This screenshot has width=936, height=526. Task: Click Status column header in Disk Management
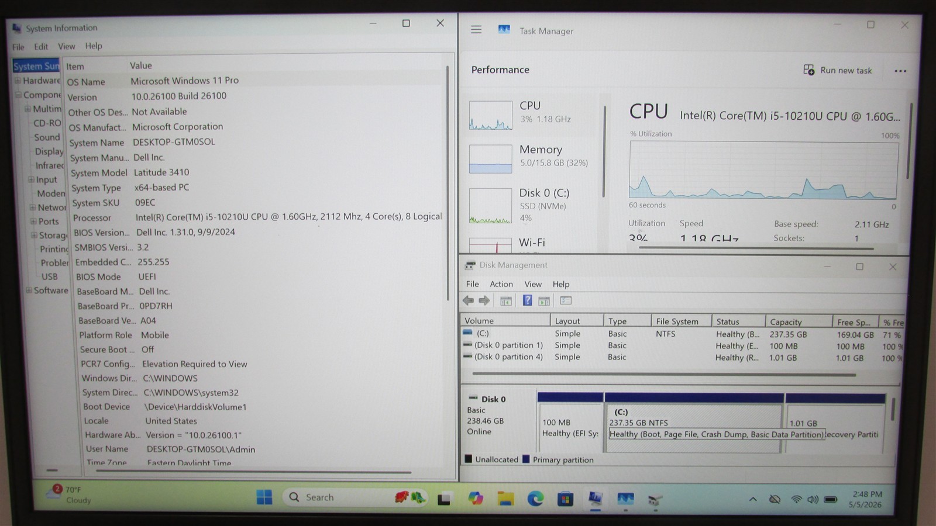[738, 321]
